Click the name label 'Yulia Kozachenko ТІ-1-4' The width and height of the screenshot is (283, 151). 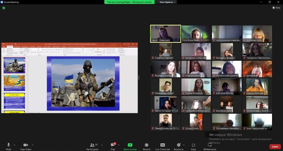click(x=194, y=41)
